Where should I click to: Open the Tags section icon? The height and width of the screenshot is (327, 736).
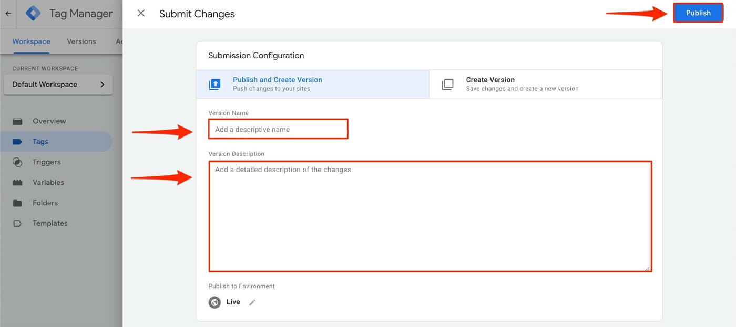tap(19, 141)
